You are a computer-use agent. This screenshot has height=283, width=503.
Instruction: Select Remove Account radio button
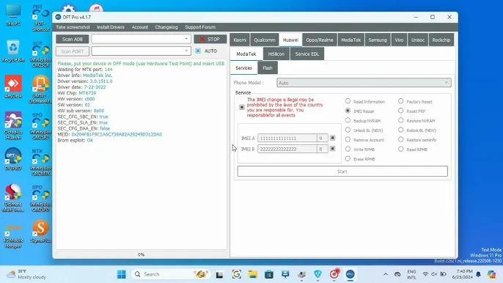coord(348,139)
